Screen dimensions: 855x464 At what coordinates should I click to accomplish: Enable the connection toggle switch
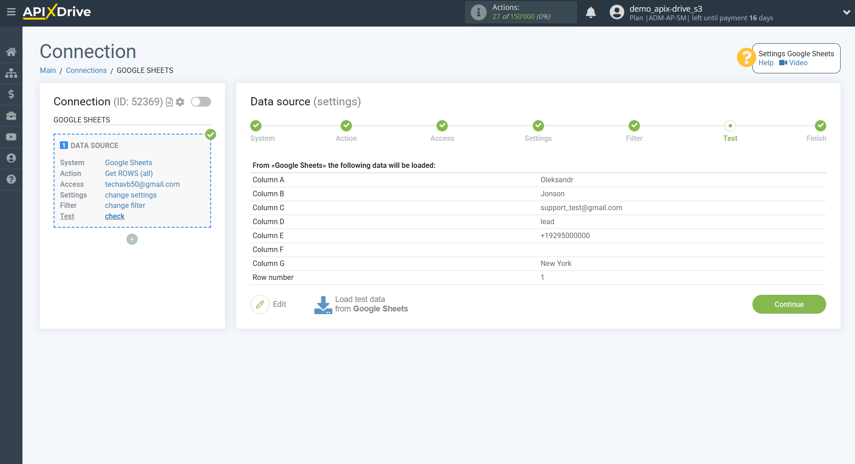201,102
